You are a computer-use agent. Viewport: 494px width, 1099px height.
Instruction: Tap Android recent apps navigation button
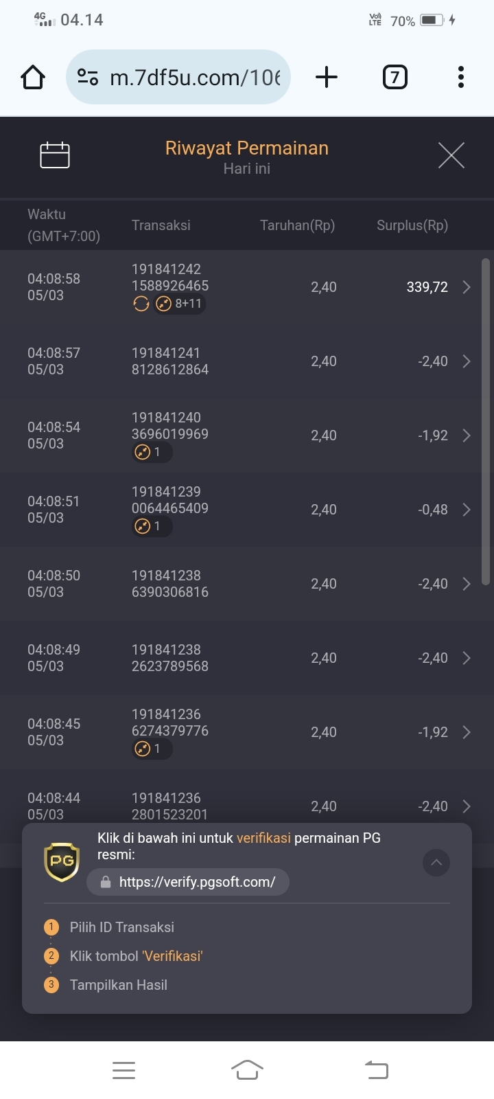[x=123, y=1070]
